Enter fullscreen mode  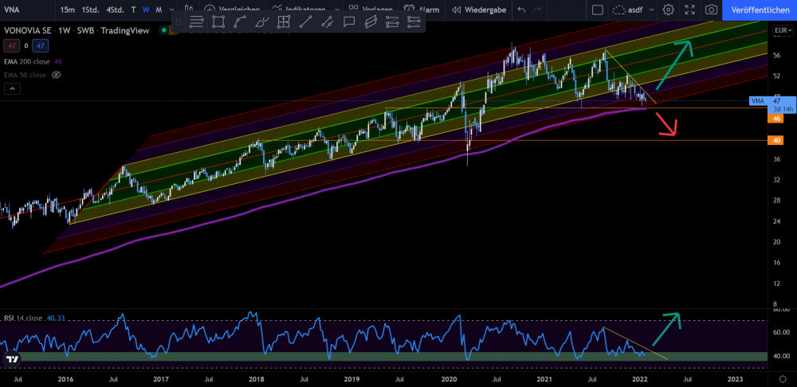point(689,10)
